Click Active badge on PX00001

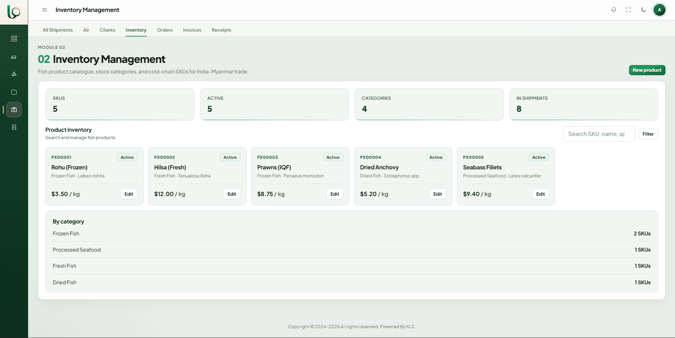(127, 157)
